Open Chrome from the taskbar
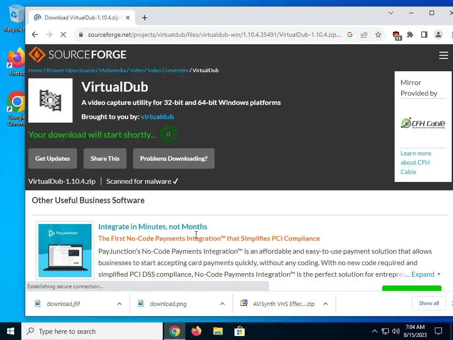Screen dimensions: 453x340 175,331
